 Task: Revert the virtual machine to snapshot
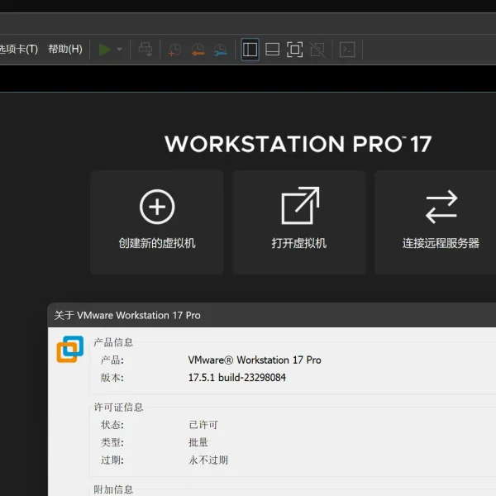click(198, 50)
